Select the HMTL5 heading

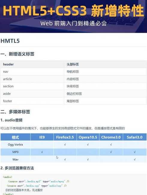click(10, 41)
